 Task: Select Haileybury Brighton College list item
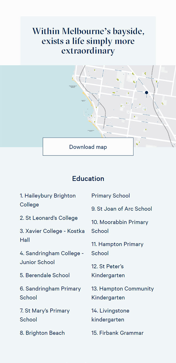48,200
